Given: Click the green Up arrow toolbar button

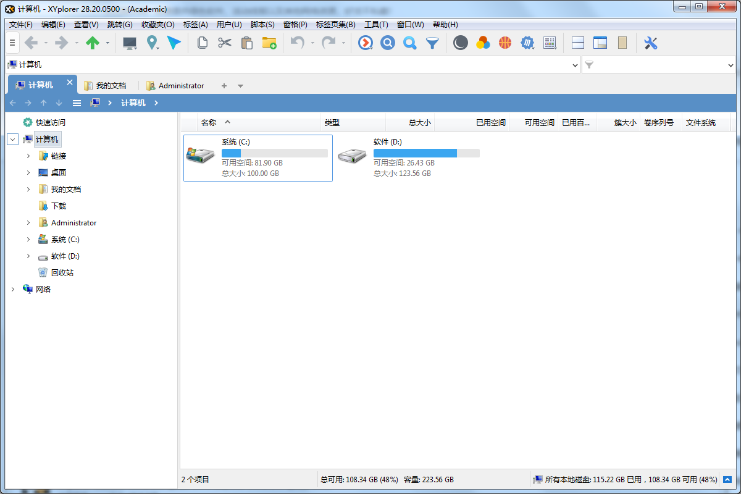Looking at the screenshot, I should (92, 43).
